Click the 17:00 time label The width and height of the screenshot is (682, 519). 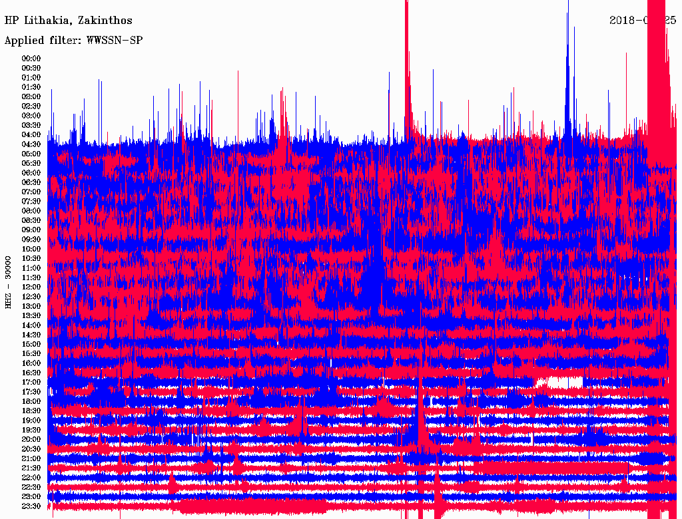coord(31,382)
